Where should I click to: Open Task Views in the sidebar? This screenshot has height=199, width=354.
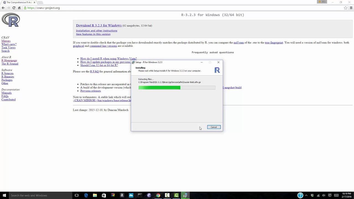[8, 48]
